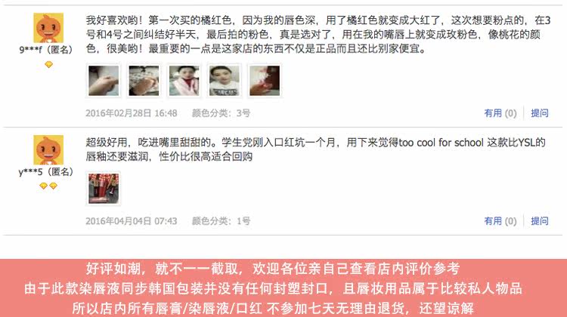
Task: Click the 2016年02月28日 16:48 review date
Action: coord(132,113)
